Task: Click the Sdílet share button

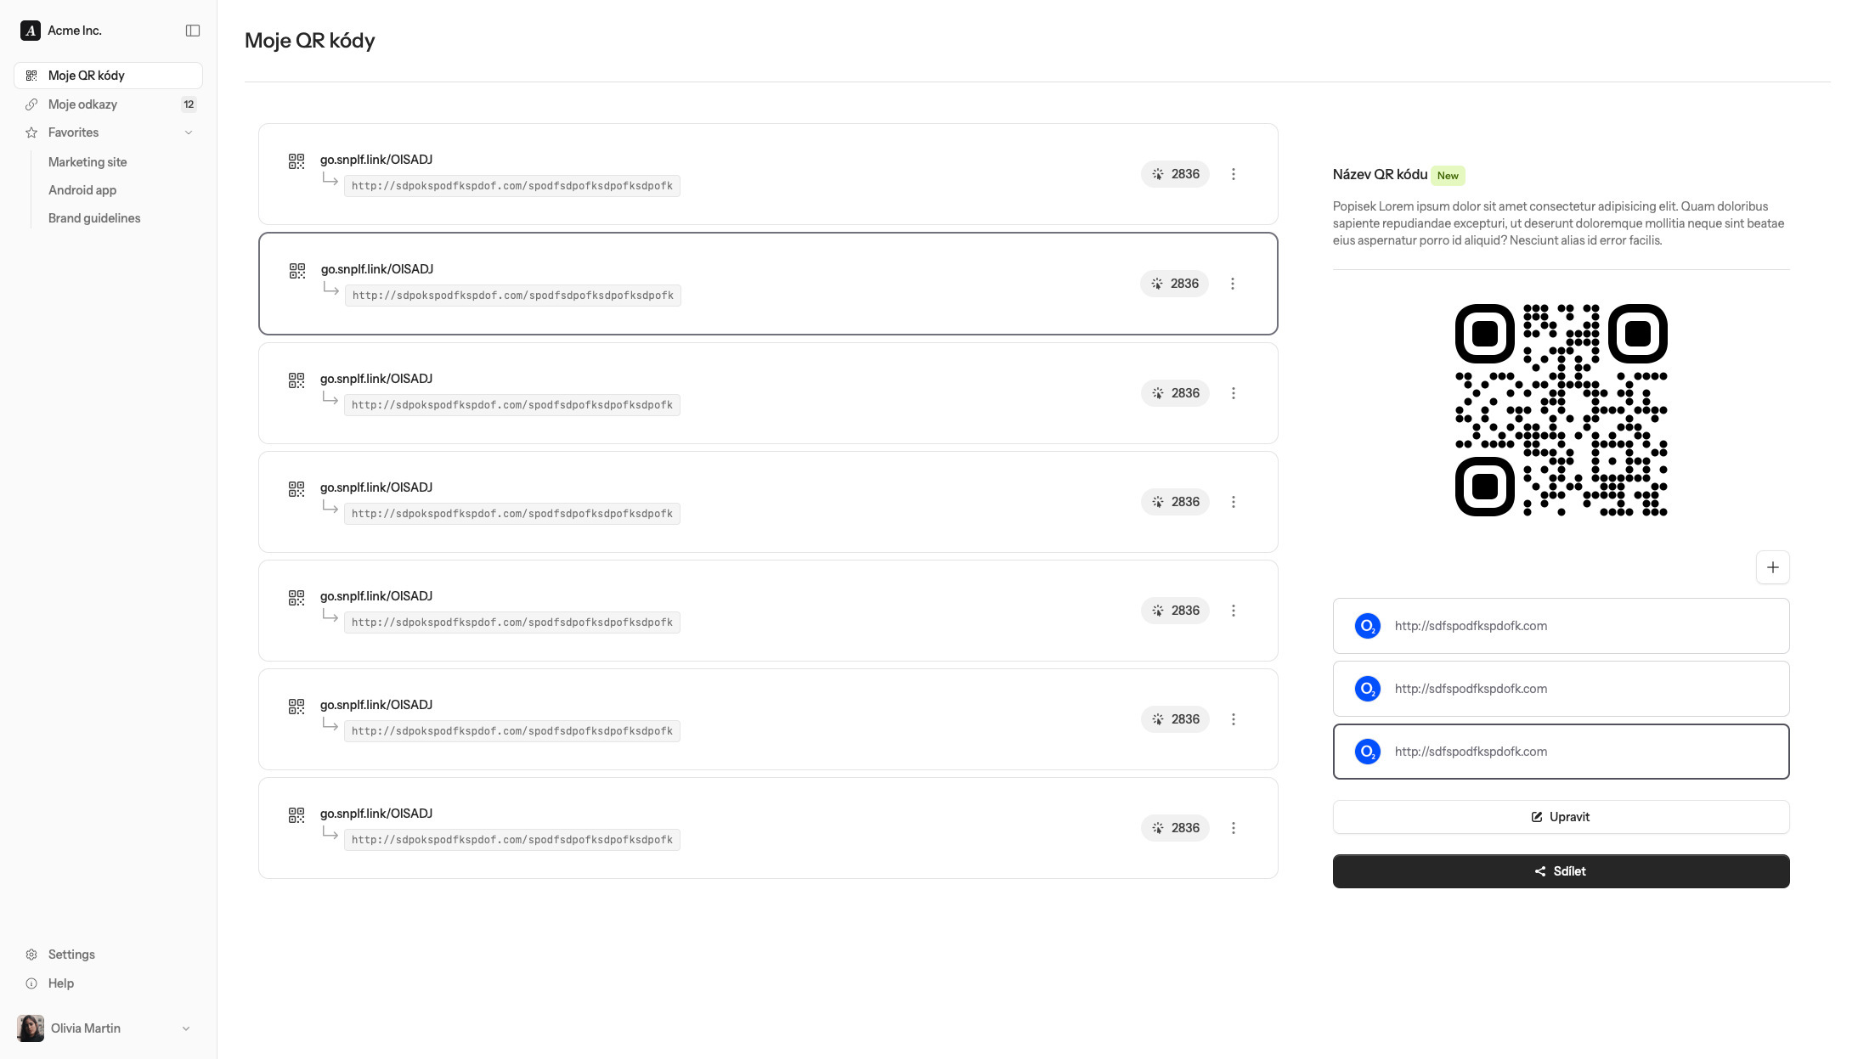Action: [x=1561, y=871]
